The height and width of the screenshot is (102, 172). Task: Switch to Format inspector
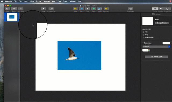[x=155, y=9]
